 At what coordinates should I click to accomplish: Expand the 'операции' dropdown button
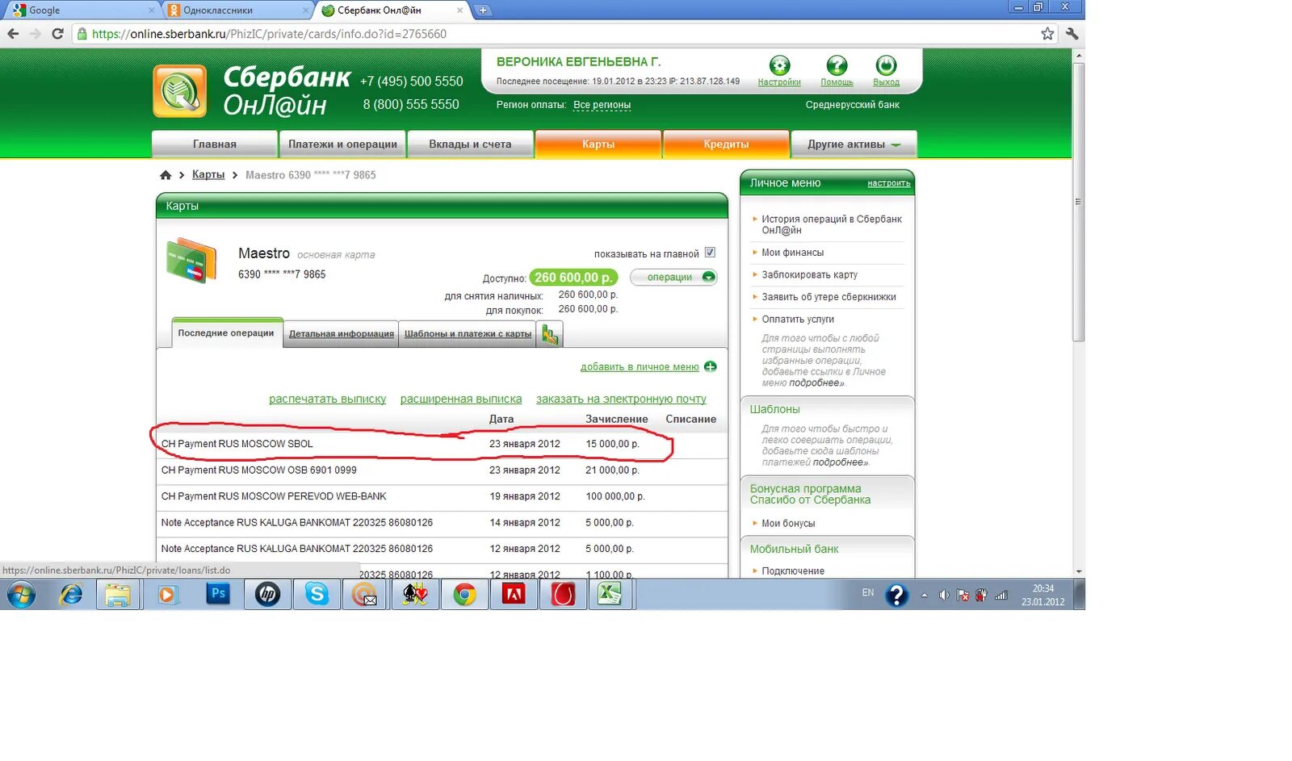pos(673,277)
